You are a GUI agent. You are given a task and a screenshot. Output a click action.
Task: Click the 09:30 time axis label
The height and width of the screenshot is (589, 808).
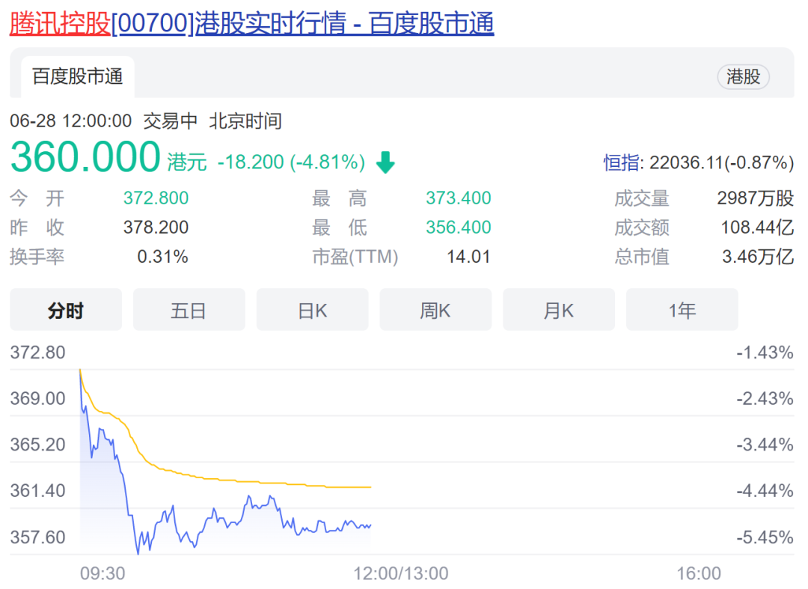[102, 573]
